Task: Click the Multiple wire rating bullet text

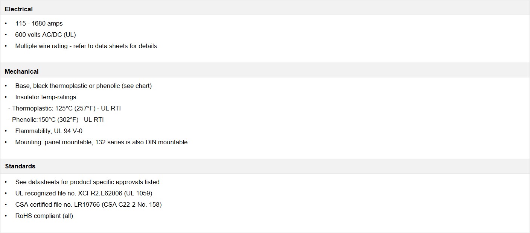Action: (86, 46)
